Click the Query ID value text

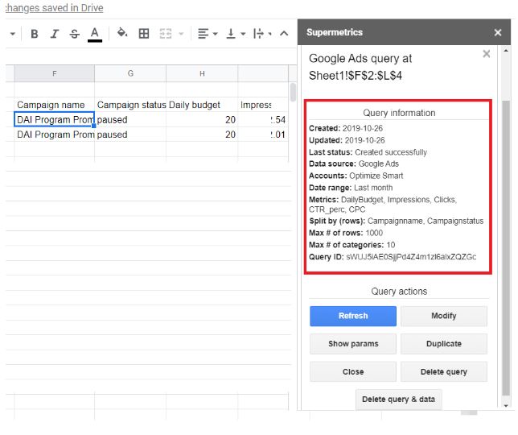point(411,257)
